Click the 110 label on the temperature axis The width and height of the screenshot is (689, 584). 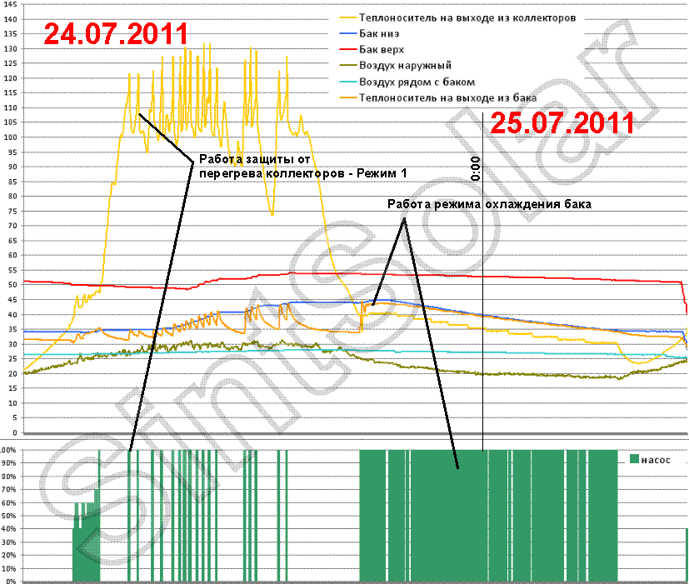coord(10,107)
